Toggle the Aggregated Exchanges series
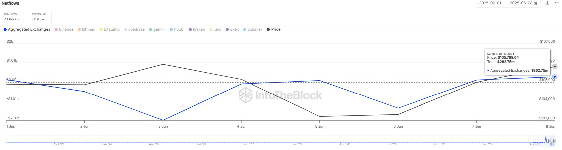Image resolution: width=562 pixels, height=150 pixels. [27, 29]
